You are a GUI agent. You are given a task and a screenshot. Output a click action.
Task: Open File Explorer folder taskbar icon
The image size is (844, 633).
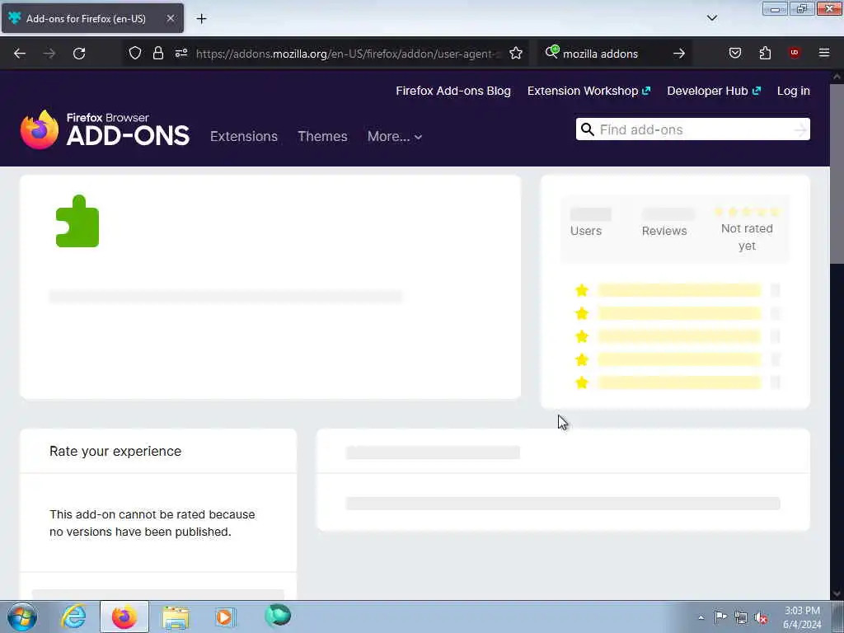coord(176,617)
